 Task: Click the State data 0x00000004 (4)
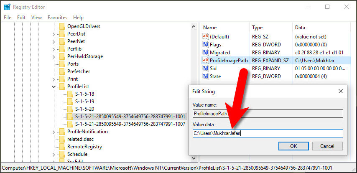[x=311, y=76]
